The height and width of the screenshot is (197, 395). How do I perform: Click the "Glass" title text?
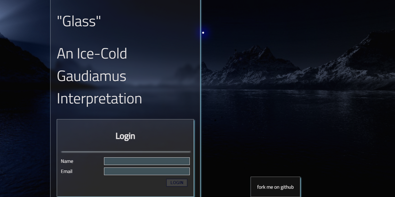click(x=79, y=21)
